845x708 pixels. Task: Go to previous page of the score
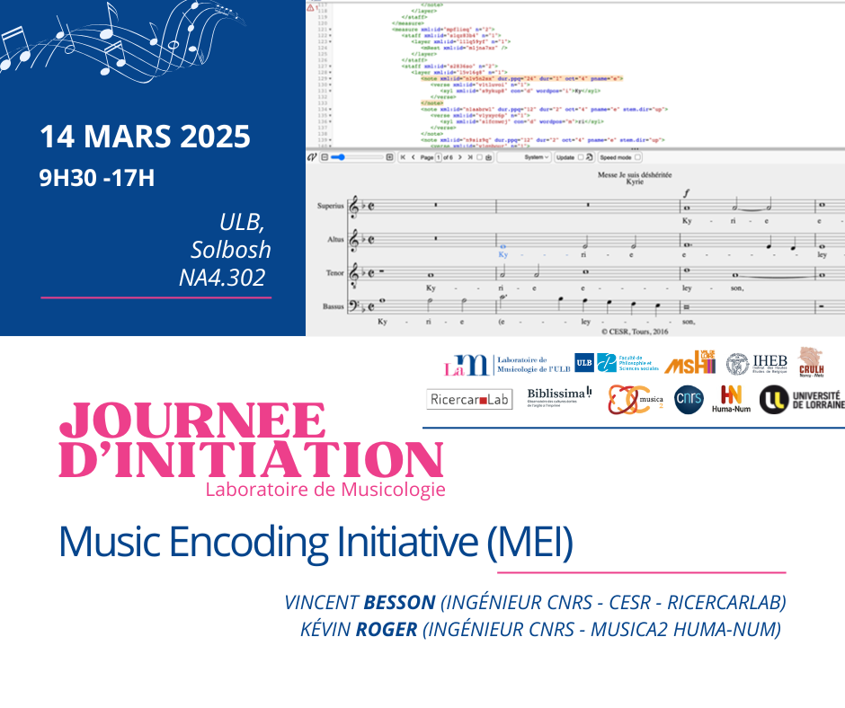414,157
